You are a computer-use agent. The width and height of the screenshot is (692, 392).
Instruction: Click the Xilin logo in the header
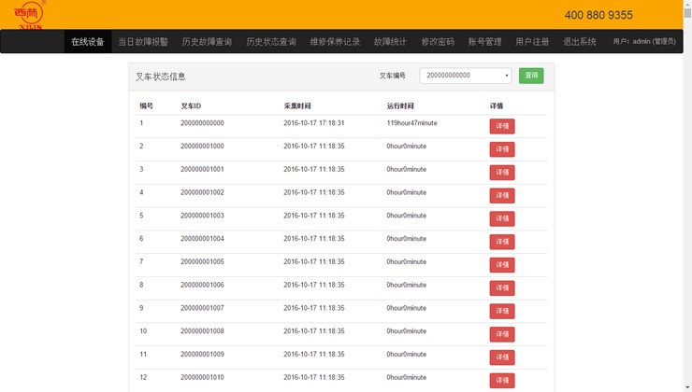(x=28, y=14)
